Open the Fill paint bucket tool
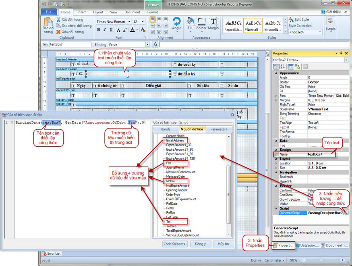Viewport: 352px width, 266px height. (190, 24)
